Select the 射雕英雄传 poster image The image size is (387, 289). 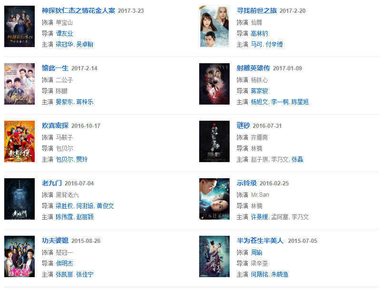[x=214, y=84]
